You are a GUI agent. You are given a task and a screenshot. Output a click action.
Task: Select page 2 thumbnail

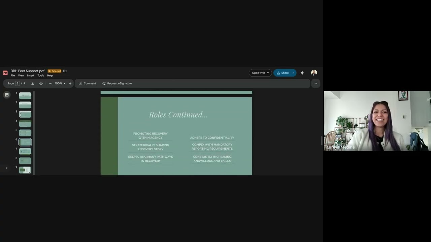(25, 105)
